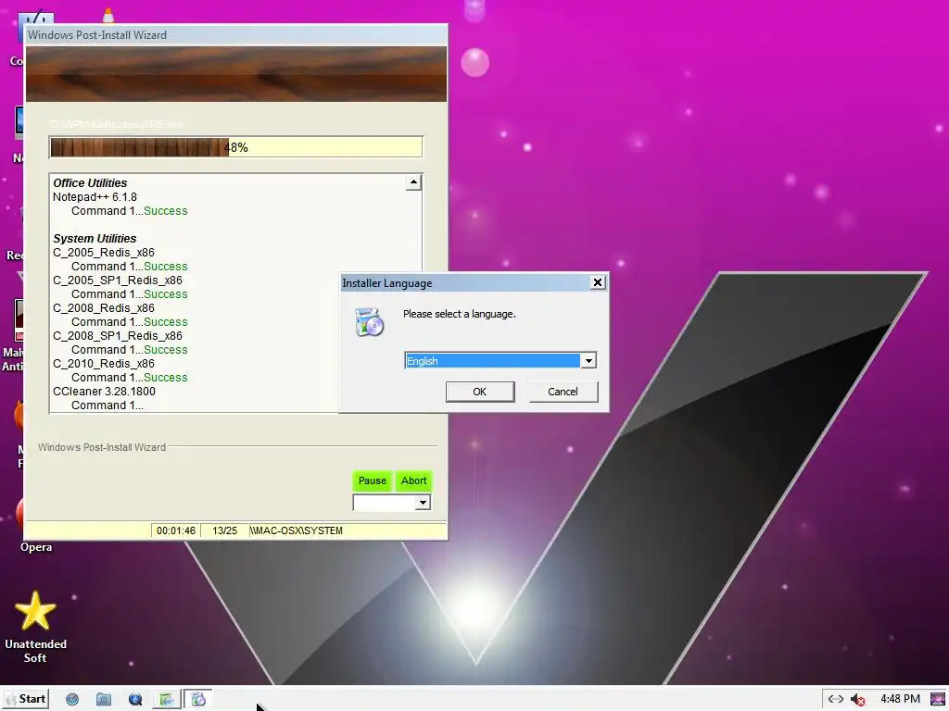949x711 pixels.
Task: Click the System Utilities heading
Action: pos(95,238)
